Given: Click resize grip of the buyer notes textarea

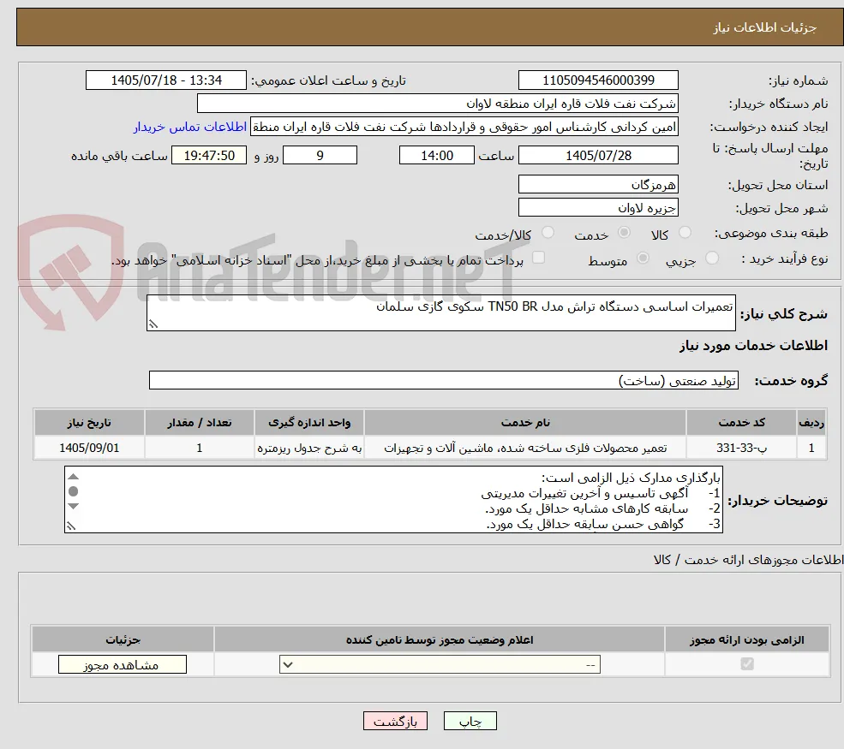Looking at the screenshot, I should [71, 526].
